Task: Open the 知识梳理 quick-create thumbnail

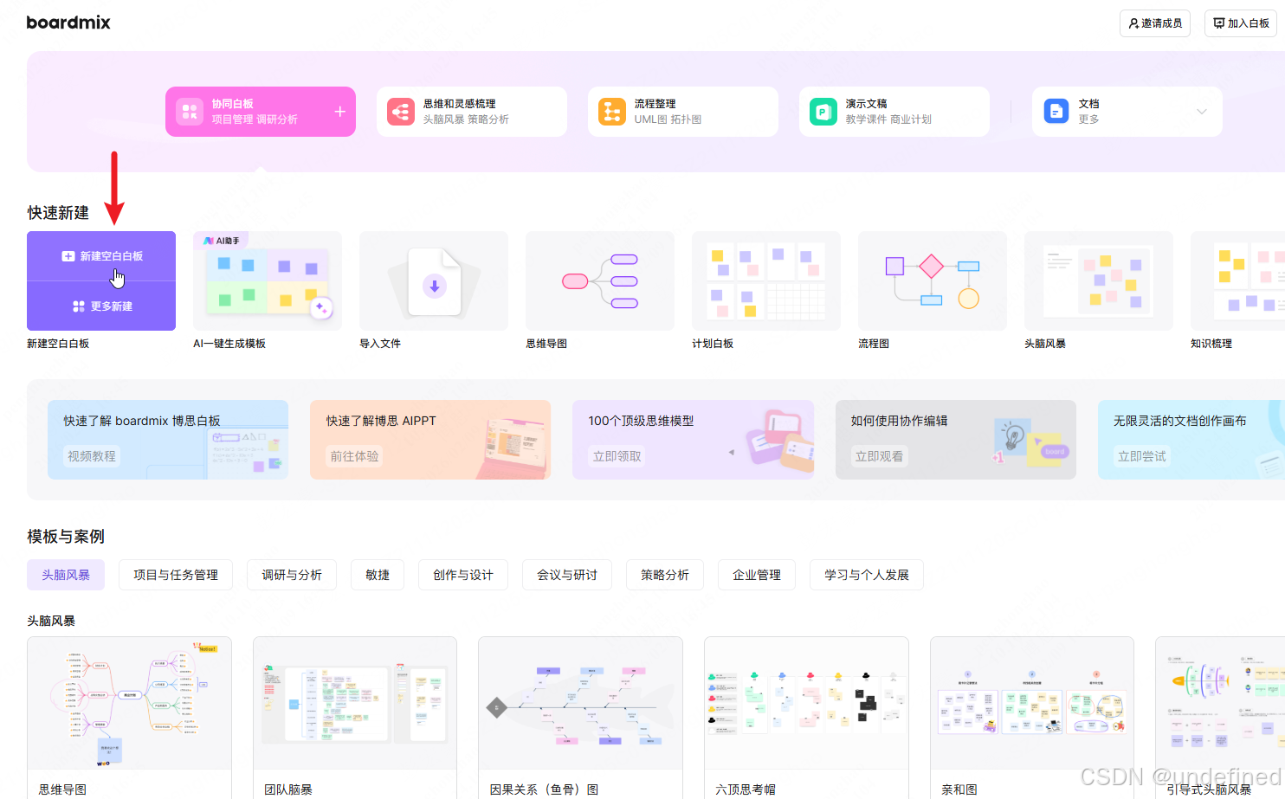Action: click(1238, 280)
